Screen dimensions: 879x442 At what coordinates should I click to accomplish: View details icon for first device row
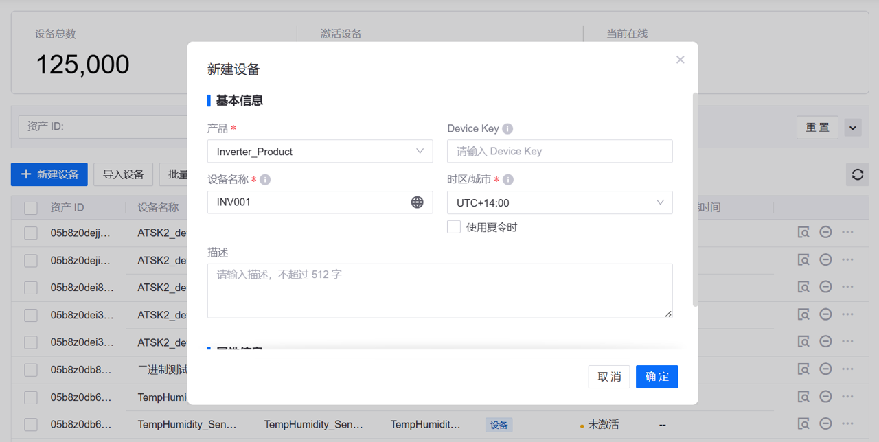pos(803,233)
